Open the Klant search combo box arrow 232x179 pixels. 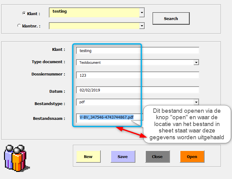click(142, 13)
